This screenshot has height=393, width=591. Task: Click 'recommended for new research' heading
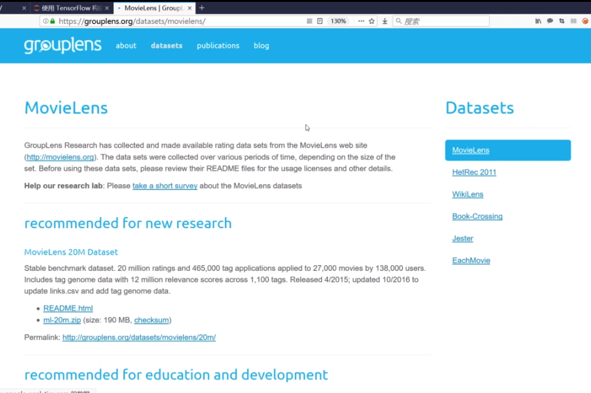(128, 223)
